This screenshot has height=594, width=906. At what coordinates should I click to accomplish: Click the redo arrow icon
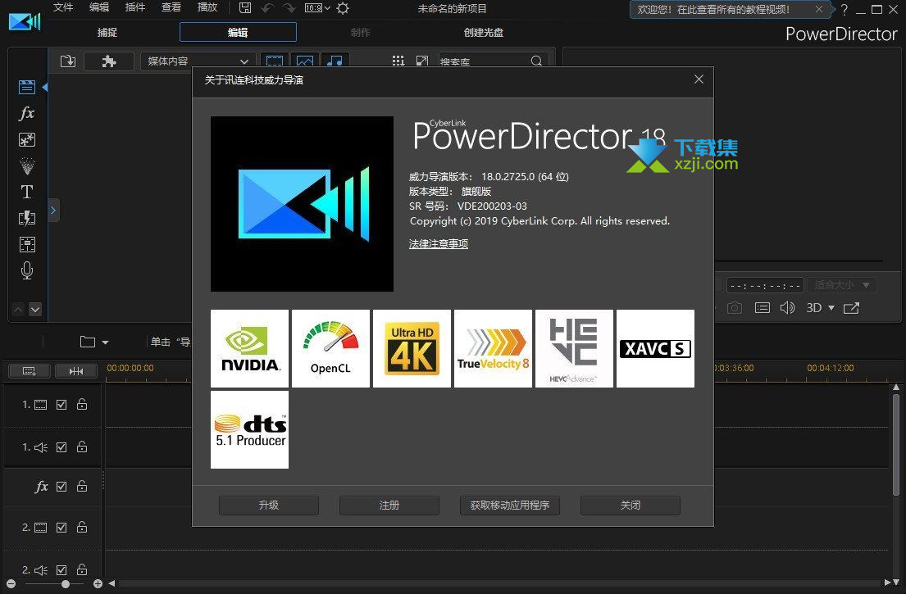pyautogui.click(x=289, y=8)
